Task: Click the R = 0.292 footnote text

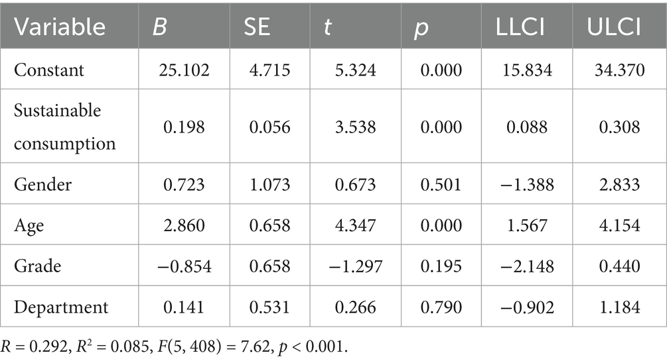Action: 34,346
